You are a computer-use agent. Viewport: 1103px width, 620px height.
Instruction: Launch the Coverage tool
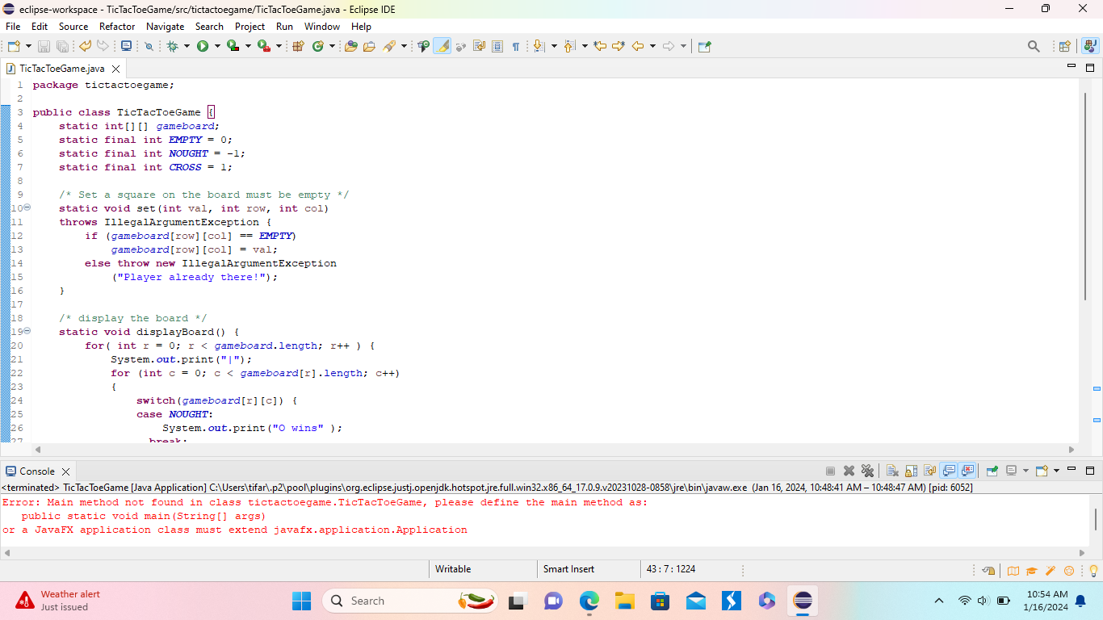click(234, 46)
